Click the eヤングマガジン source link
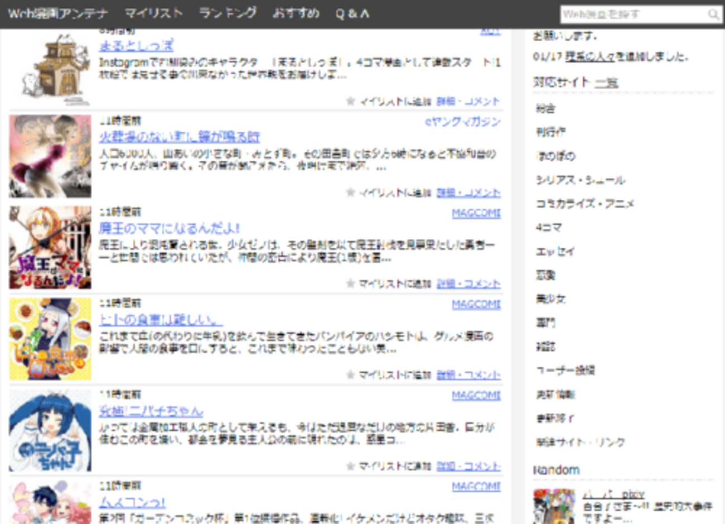Image resolution: width=725 pixels, height=524 pixels. click(463, 122)
